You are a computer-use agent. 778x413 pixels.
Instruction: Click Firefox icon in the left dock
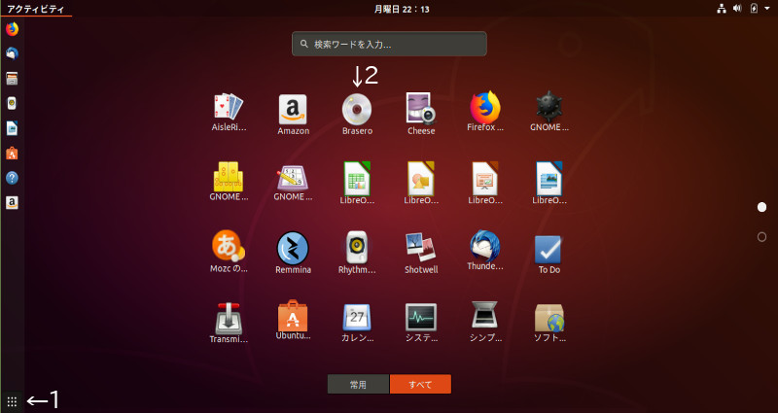[x=12, y=29]
